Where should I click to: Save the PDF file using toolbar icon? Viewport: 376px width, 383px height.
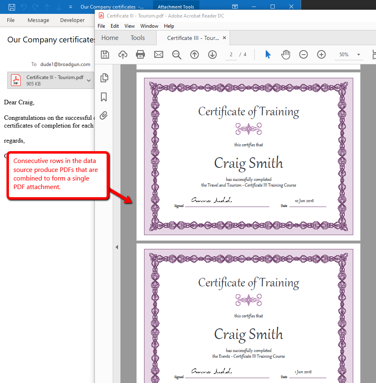105,55
